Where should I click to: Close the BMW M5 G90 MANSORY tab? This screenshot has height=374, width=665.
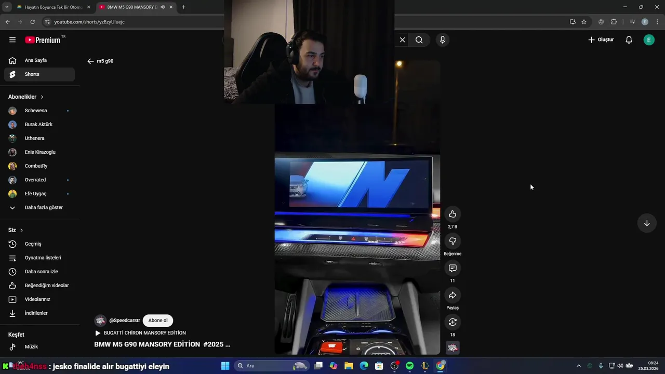[x=171, y=7]
